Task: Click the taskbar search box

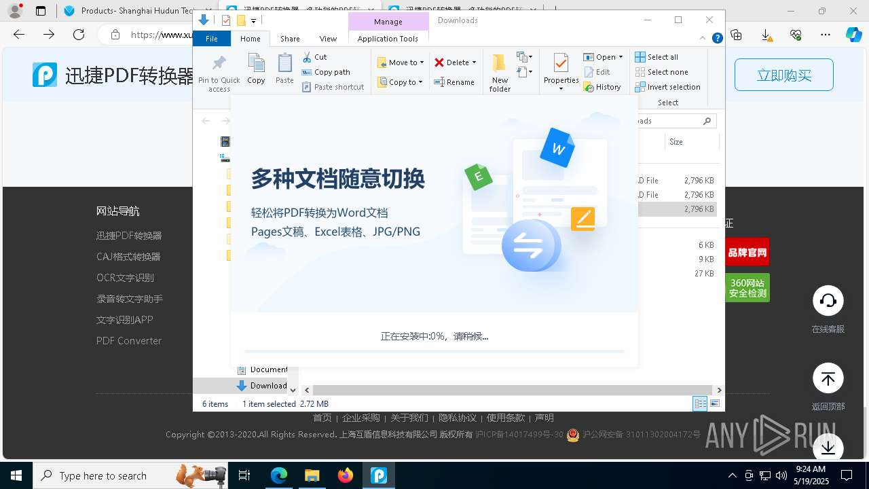Action: tap(129, 475)
